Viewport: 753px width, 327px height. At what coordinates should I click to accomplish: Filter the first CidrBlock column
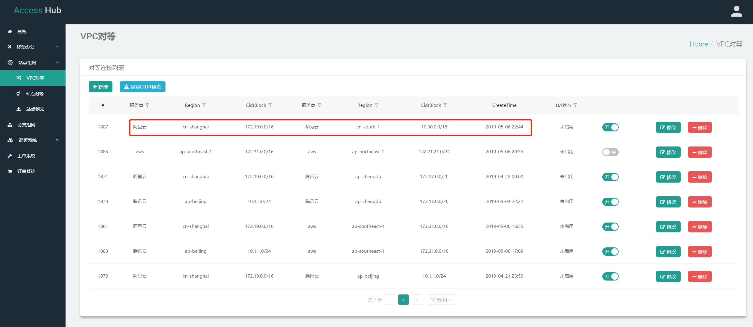(x=270, y=105)
